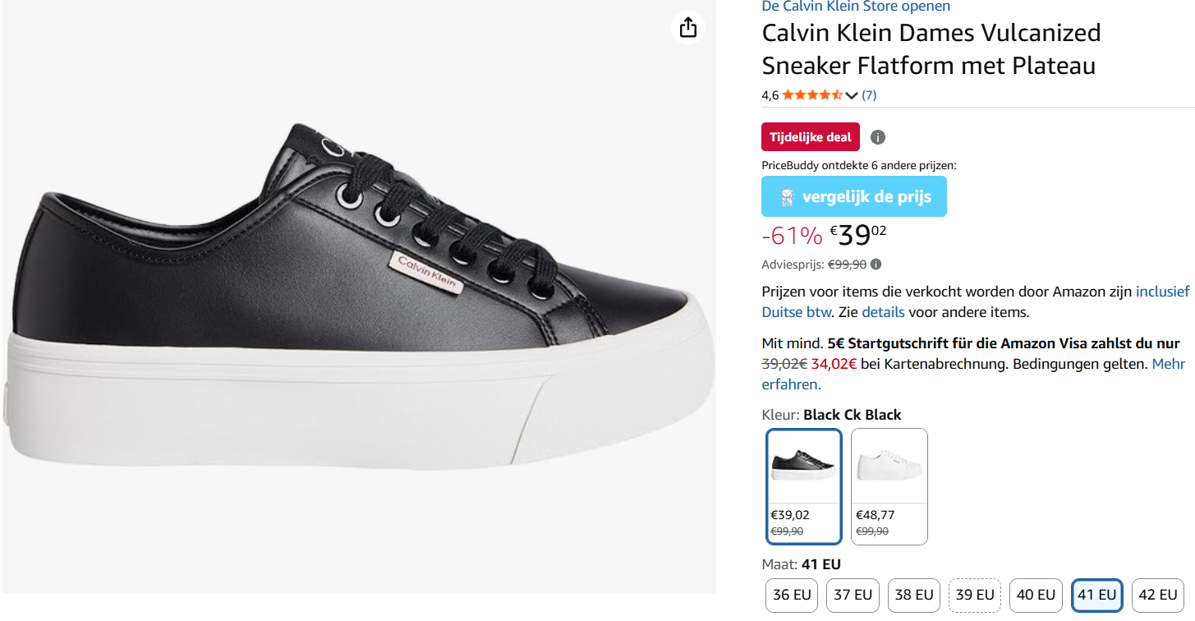Viewport: 1195px width, 621px height.
Task: Select the unavailable 39 EU size
Action: click(974, 595)
